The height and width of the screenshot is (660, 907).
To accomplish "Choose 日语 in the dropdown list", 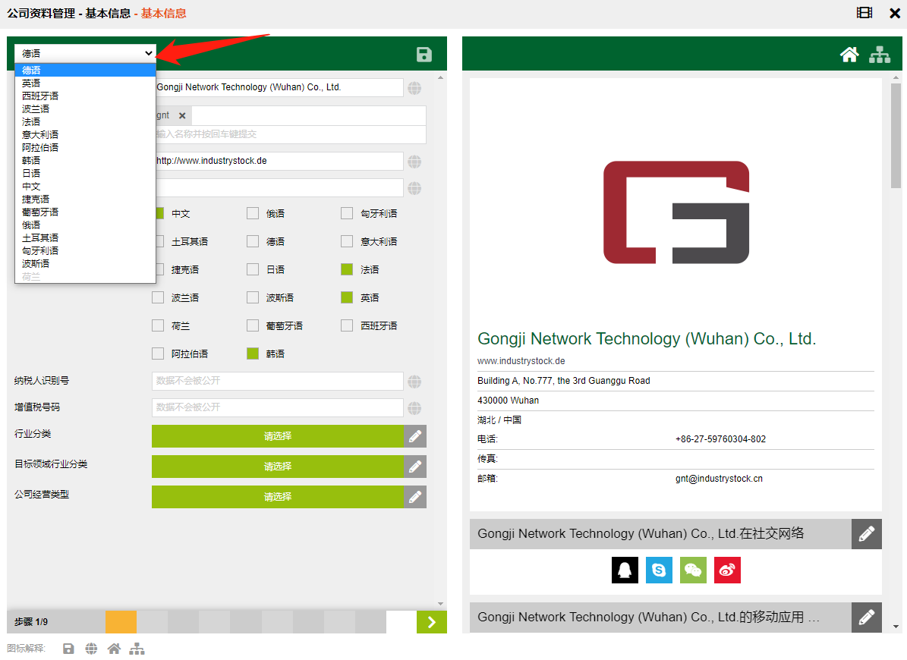I will [x=32, y=174].
